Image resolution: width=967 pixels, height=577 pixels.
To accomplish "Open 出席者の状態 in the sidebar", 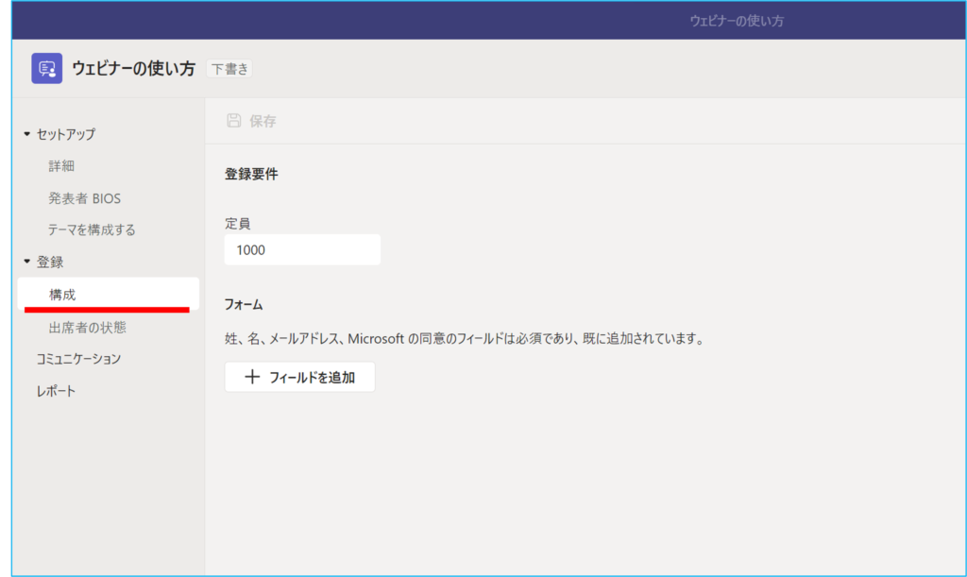I will coord(87,328).
